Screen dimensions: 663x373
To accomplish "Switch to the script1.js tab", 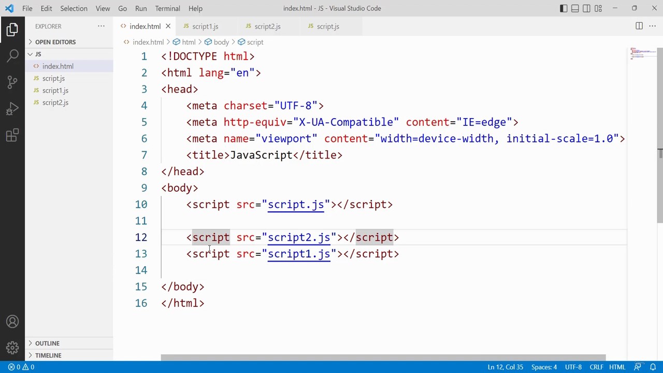I will click(x=205, y=26).
